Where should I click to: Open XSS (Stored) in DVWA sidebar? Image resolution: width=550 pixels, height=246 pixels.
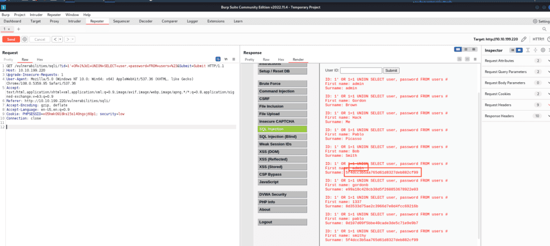click(x=283, y=167)
